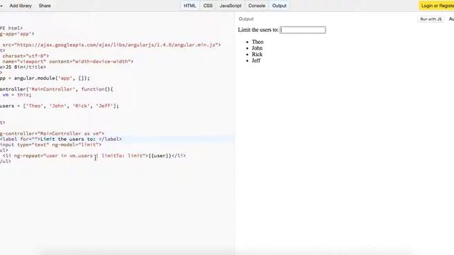Place cursor on the ng-controller="MainController as vm" line
This screenshot has width=454, height=255.
[52, 134]
